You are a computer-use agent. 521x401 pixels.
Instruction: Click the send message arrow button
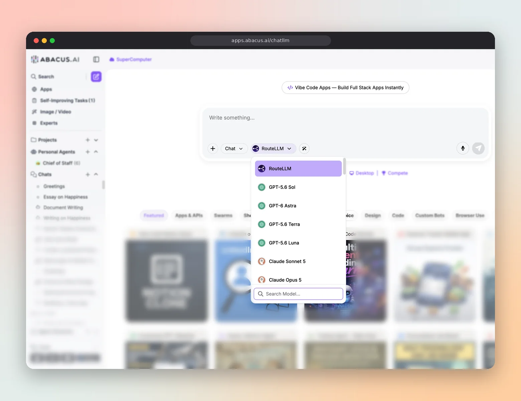478,148
